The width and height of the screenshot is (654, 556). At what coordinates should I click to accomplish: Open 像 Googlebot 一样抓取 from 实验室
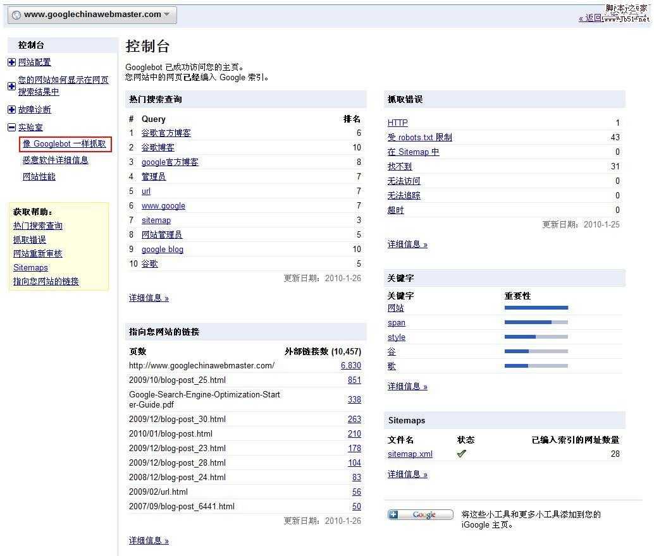[x=65, y=143]
